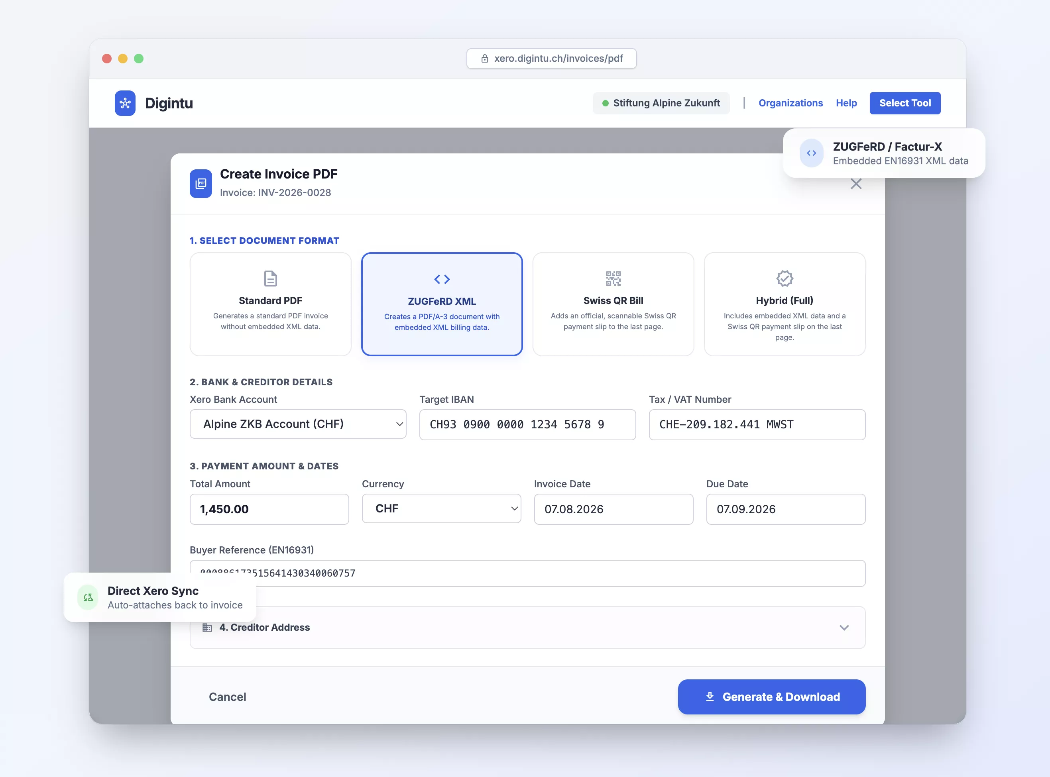Click the Swiss QR Bill QR code icon
Viewport: 1050px width, 777px height.
click(x=613, y=279)
